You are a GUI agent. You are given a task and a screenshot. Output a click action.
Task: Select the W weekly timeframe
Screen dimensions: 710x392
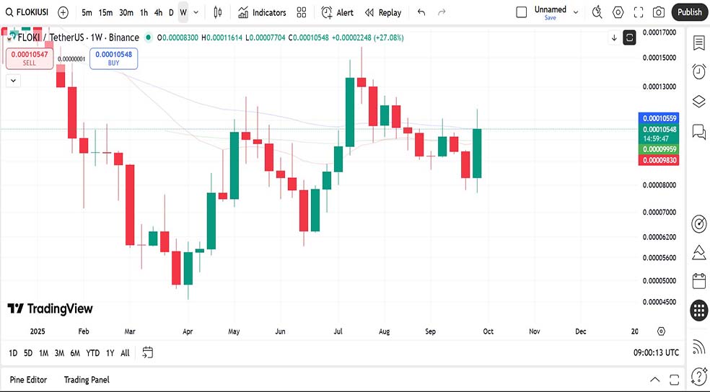click(x=183, y=12)
